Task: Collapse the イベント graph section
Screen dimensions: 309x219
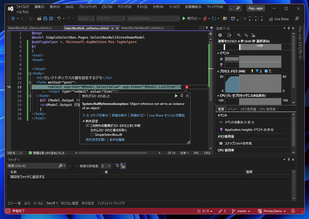Action: click(218, 53)
